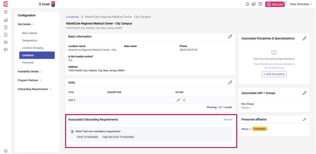This screenshot has width=316, height=154.
Task: Click the Units section pencil icon
Action: pos(230,83)
